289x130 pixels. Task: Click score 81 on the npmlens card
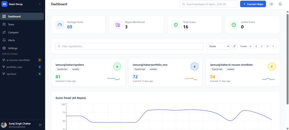coord(58,77)
